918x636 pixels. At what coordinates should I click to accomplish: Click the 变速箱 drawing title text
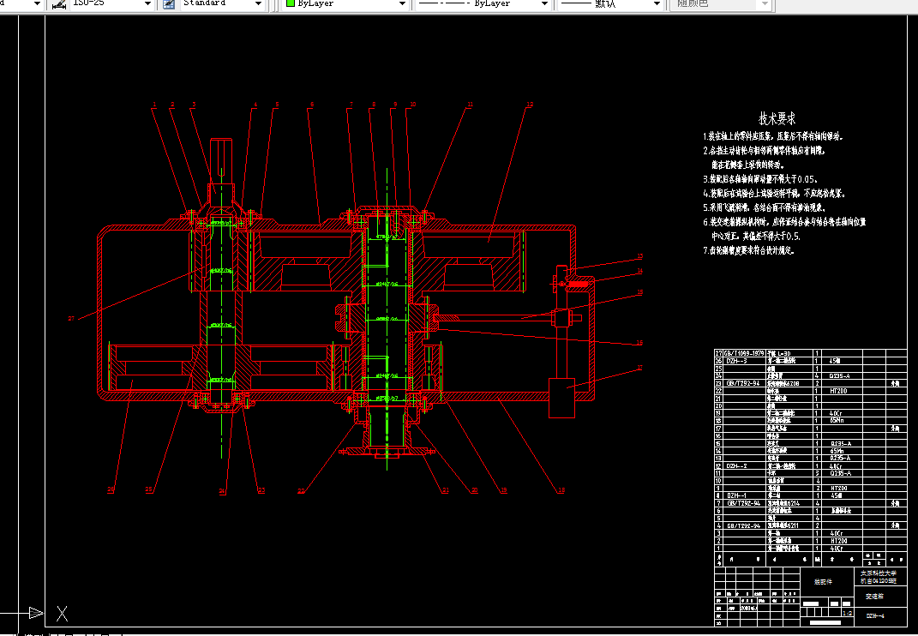click(874, 597)
